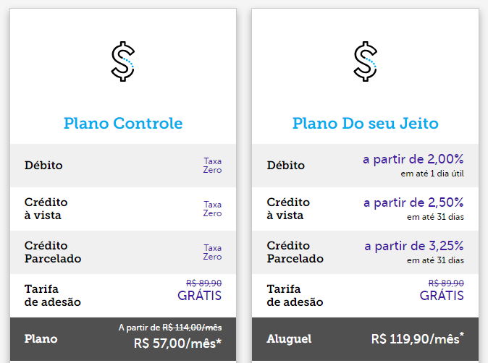Click the Crédito Parcelado label in Plano Do seu Jeito
The height and width of the screenshot is (363, 488).
[295, 252]
